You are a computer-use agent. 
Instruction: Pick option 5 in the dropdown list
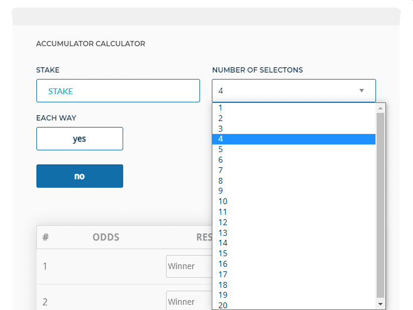point(294,149)
